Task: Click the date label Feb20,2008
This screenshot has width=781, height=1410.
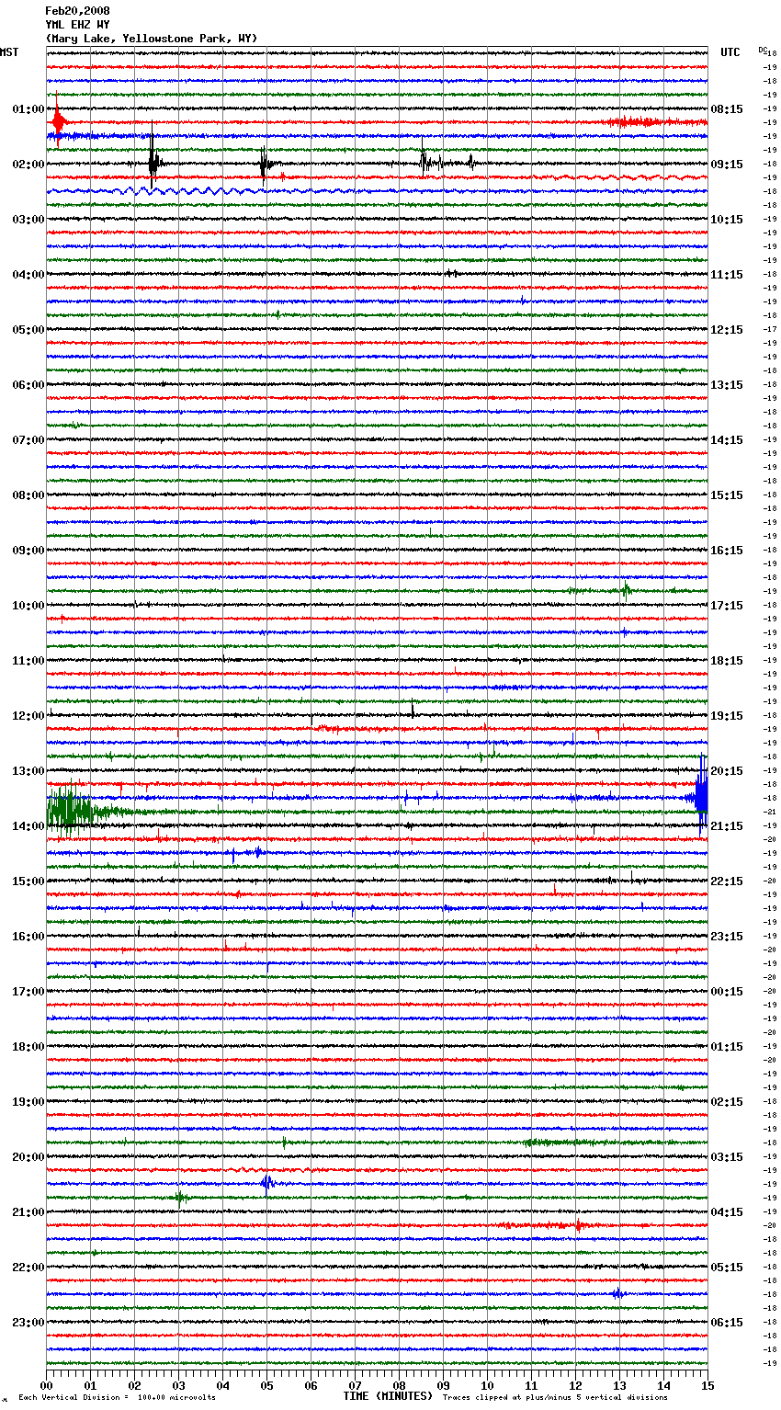Action: click(x=77, y=11)
